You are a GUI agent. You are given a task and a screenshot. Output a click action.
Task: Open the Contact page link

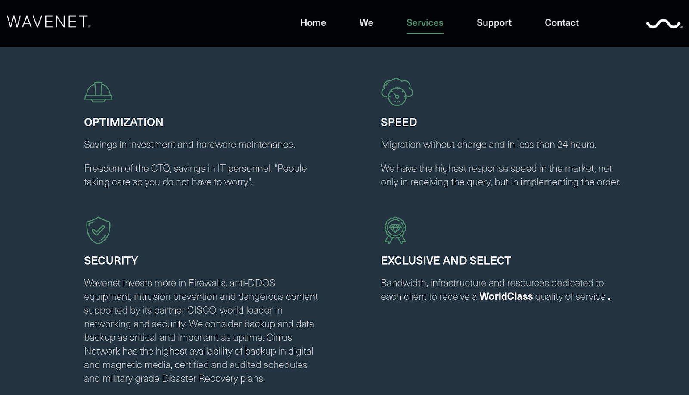562,23
